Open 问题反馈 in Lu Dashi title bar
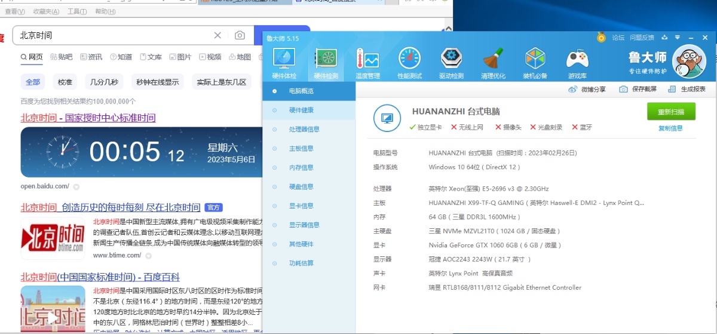The width and height of the screenshot is (717, 334). click(x=642, y=38)
